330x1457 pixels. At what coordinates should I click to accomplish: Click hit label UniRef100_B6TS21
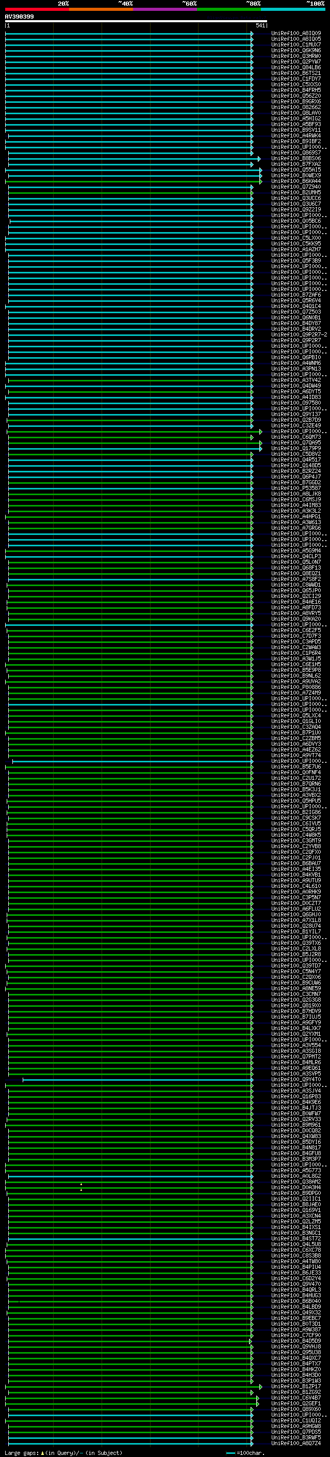tap(296, 73)
